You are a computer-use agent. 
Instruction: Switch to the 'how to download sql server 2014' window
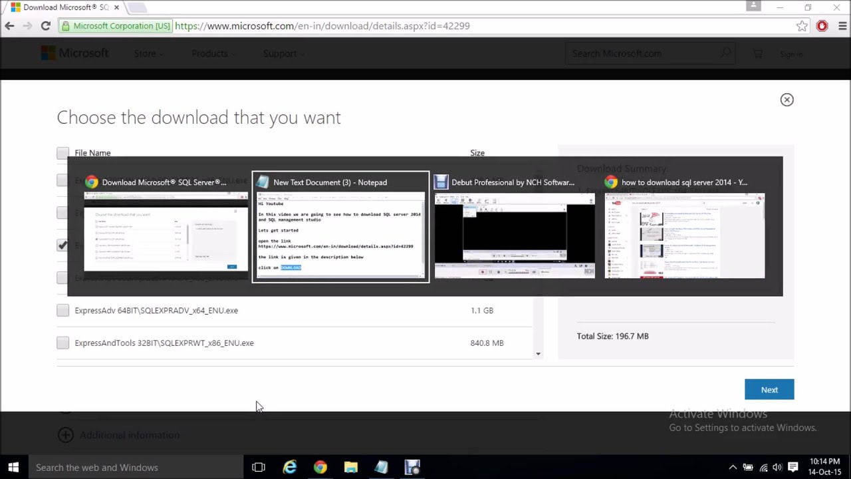(x=685, y=227)
